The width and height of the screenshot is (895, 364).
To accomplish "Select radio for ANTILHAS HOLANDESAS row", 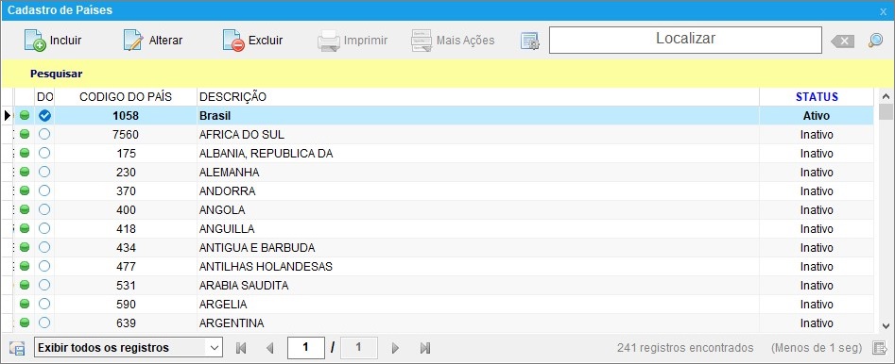I will point(44,266).
